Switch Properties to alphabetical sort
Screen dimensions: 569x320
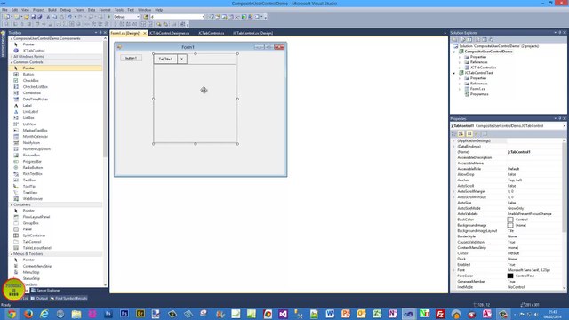461,134
